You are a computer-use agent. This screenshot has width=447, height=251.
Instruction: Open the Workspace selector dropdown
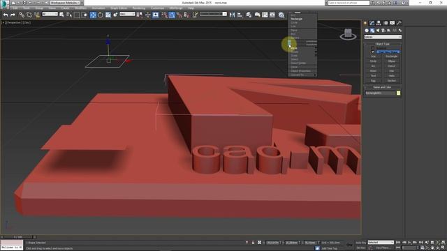(x=65, y=3)
